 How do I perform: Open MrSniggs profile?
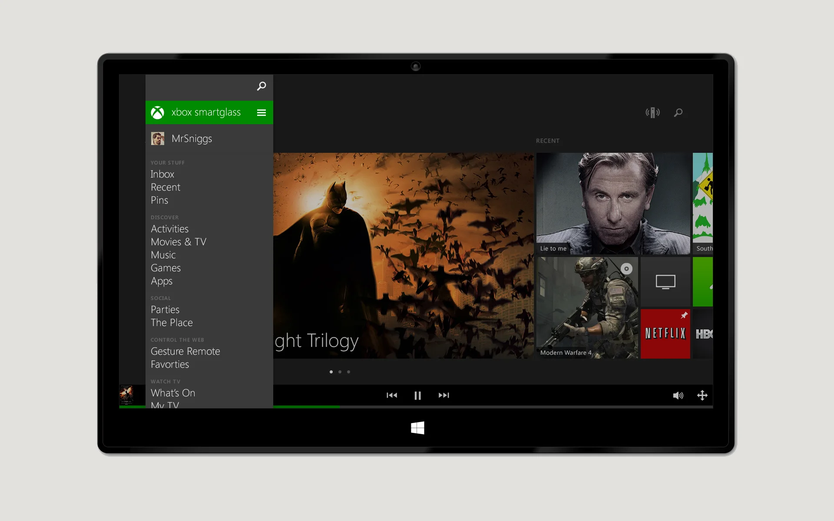pyautogui.click(x=192, y=138)
